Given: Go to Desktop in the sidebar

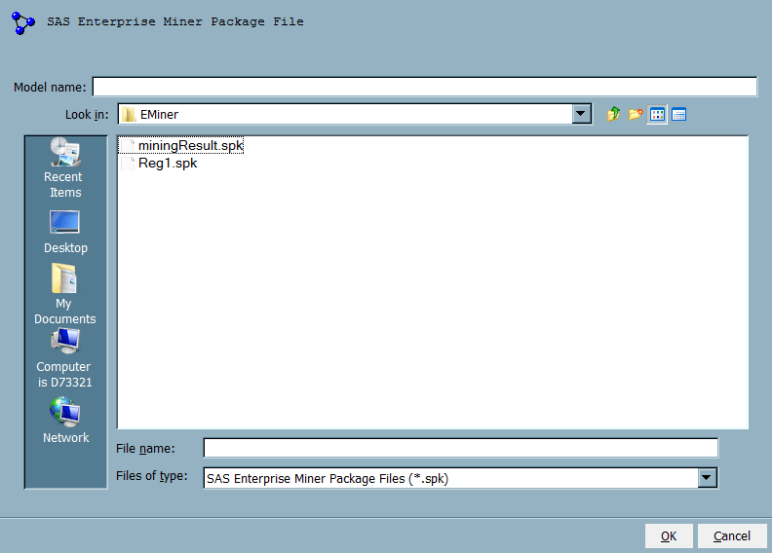Looking at the screenshot, I should pyautogui.click(x=65, y=232).
